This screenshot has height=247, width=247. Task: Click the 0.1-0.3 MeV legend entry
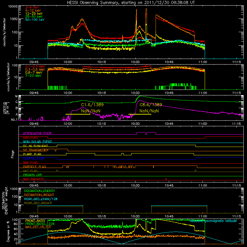click(x=35, y=66)
